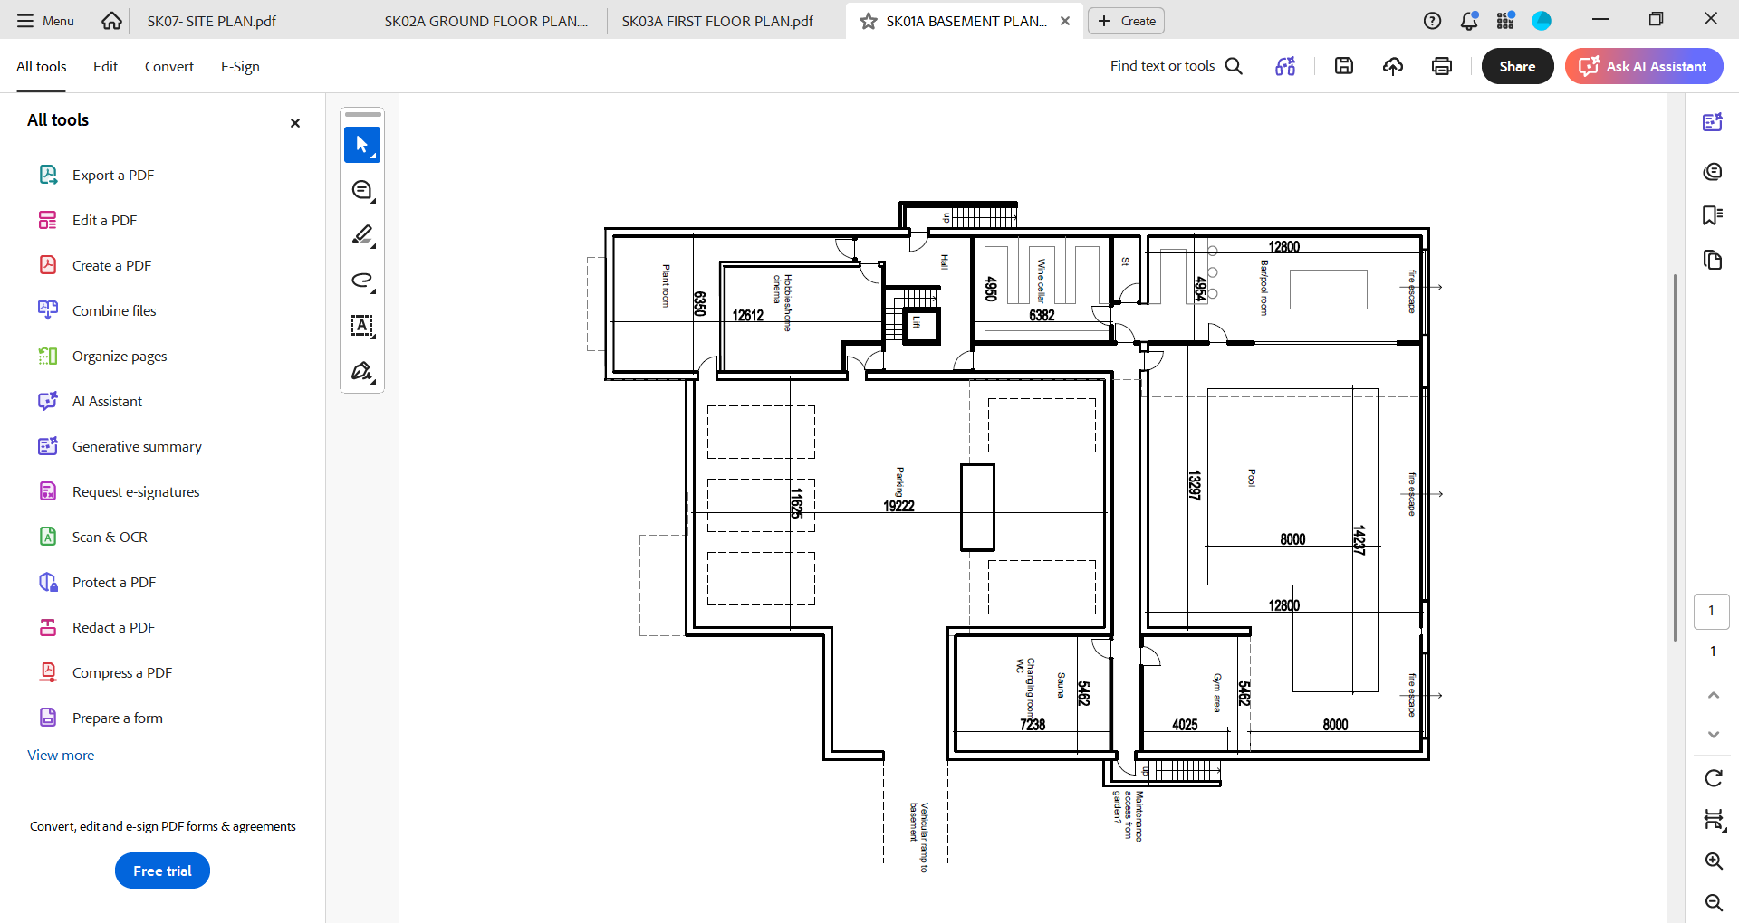Go to the next page arrow
The height and width of the screenshot is (923, 1739).
point(1713,735)
